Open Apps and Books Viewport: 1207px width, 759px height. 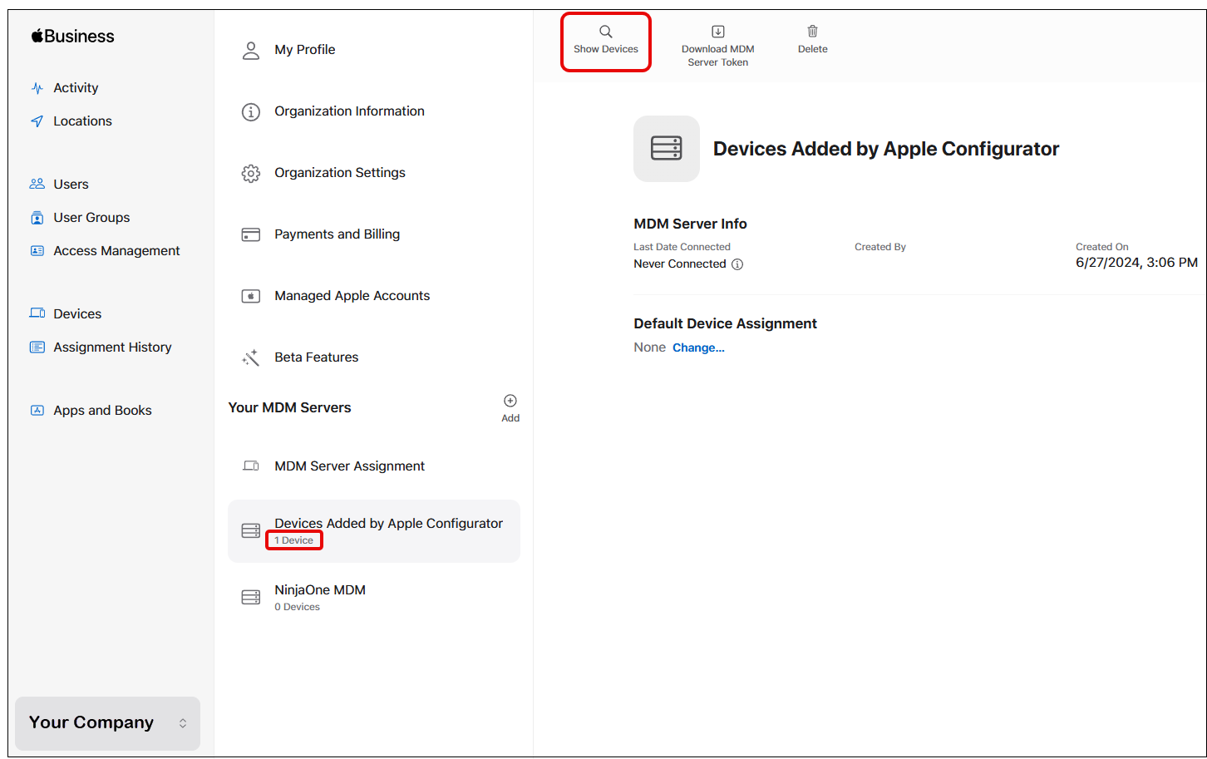(x=102, y=410)
